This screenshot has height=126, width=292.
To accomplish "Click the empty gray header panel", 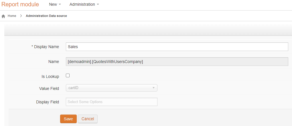I will [x=148, y=29].
